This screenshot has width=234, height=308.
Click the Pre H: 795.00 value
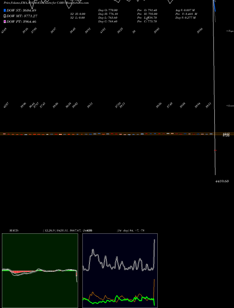coord(147,14)
